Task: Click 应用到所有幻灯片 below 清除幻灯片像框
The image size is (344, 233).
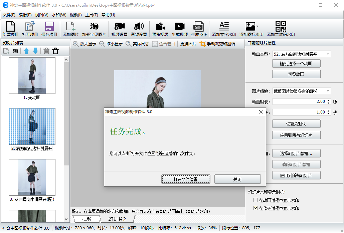Action: point(296,175)
